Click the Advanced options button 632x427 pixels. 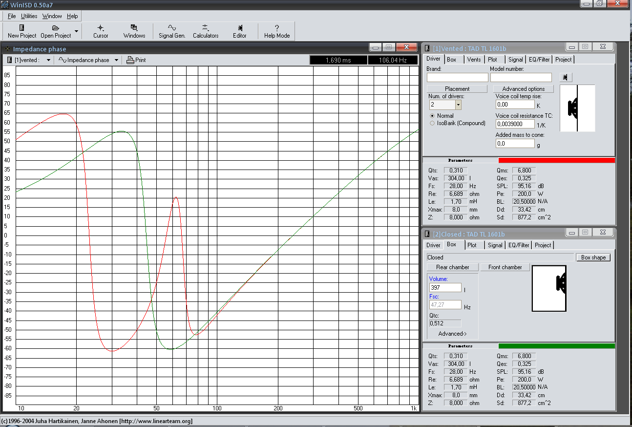(523, 89)
